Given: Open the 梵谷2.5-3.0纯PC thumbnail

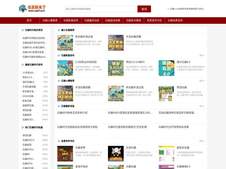Looking at the screenshot, I should coord(116,68).
